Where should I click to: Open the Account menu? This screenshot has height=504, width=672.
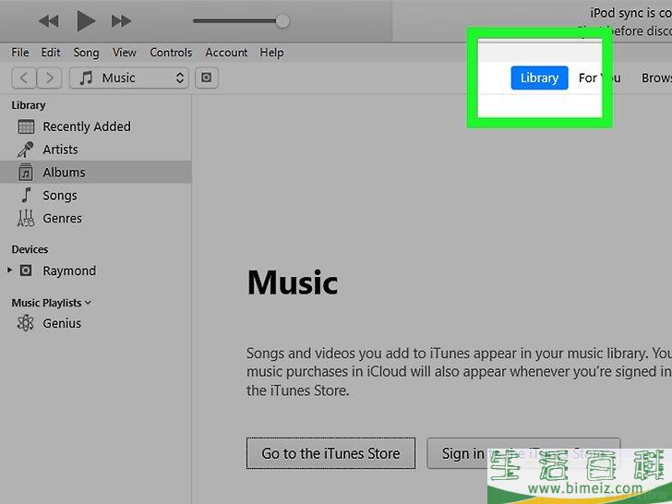(x=226, y=53)
